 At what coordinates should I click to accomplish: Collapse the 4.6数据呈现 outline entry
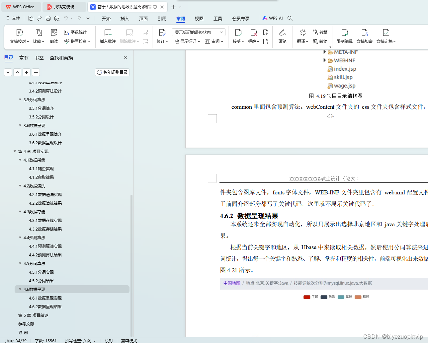[20, 289]
